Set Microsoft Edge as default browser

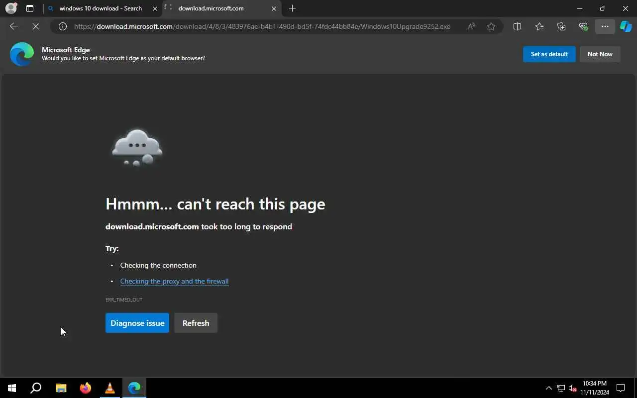pyautogui.click(x=549, y=54)
